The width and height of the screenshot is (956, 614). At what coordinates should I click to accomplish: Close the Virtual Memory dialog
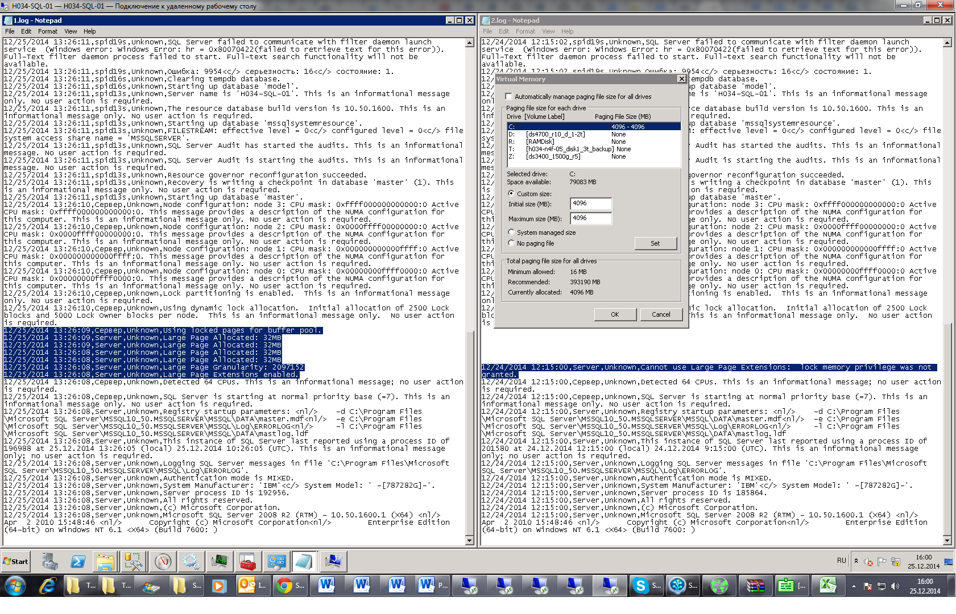coord(681,79)
